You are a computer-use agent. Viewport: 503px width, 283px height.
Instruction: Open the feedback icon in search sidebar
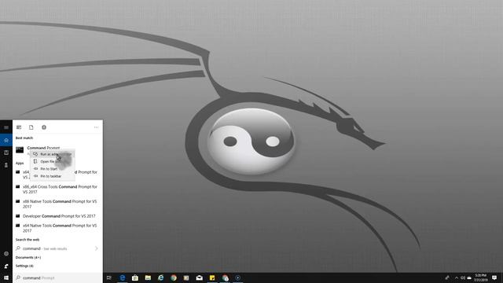tap(6, 266)
